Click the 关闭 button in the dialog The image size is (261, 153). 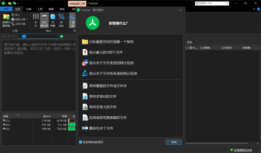click(x=174, y=142)
